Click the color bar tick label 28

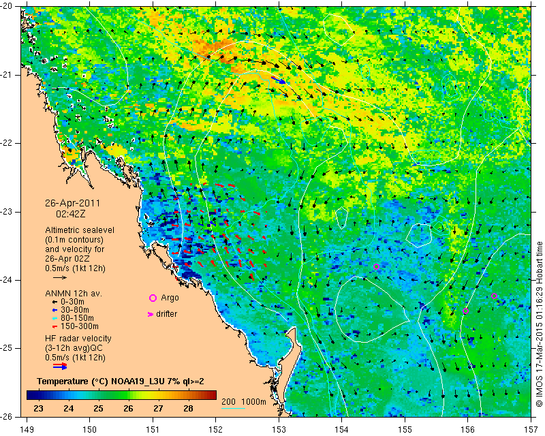click(x=188, y=408)
